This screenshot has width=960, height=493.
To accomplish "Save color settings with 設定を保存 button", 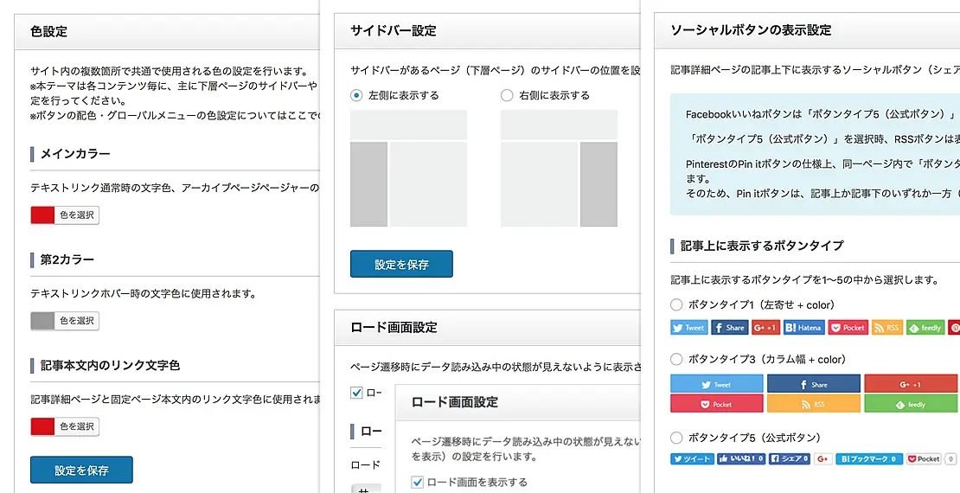I will click(81, 471).
